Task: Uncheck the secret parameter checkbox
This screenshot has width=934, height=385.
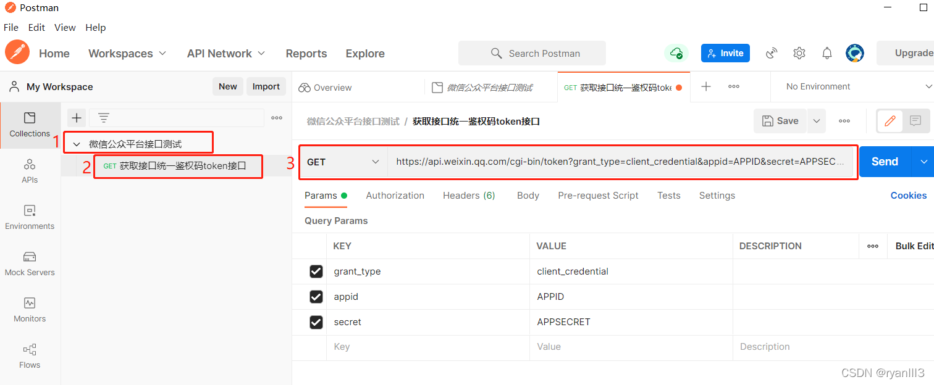Action: pyautogui.click(x=316, y=322)
